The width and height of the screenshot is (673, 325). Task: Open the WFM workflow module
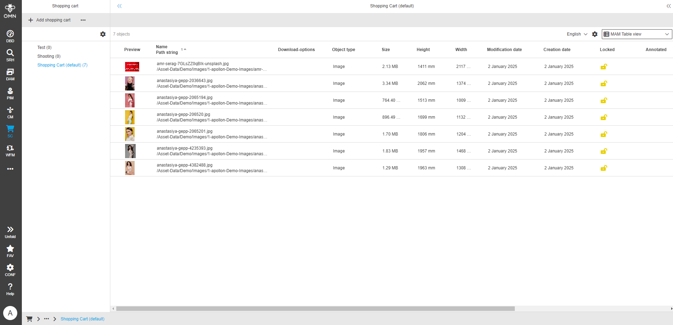click(10, 150)
